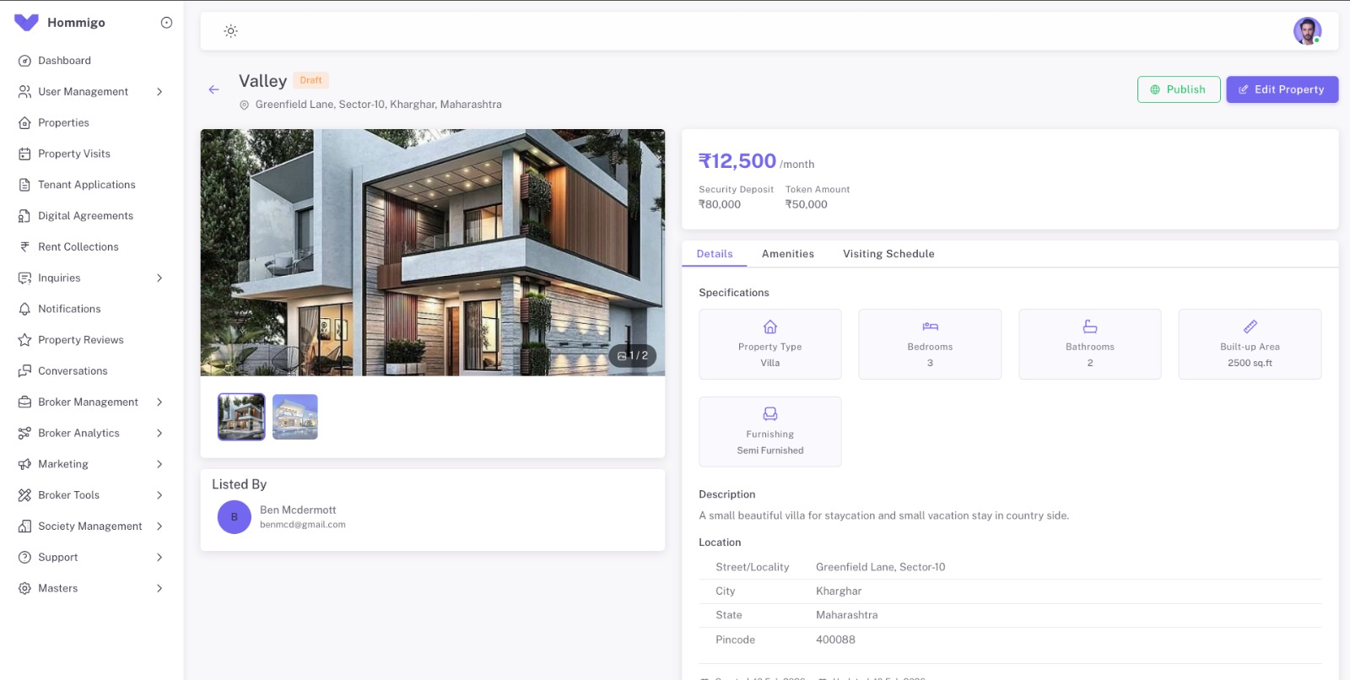Click the location pin icon by the address
Screen dimensions: 1350x680
pyautogui.click(x=245, y=105)
